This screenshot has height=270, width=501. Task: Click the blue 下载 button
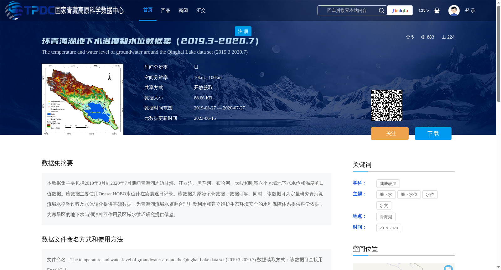click(433, 134)
